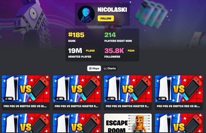Open the NICOLASKI creator name link
The image size is (206, 133).
click(112, 10)
